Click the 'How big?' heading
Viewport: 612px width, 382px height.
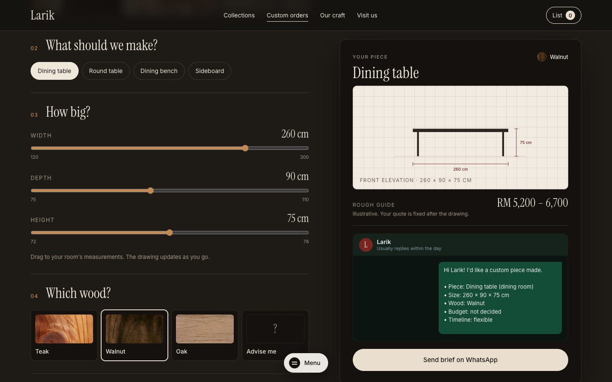pos(68,112)
